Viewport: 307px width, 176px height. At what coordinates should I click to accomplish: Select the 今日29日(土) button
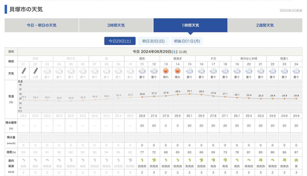click(x=120, y=41)
